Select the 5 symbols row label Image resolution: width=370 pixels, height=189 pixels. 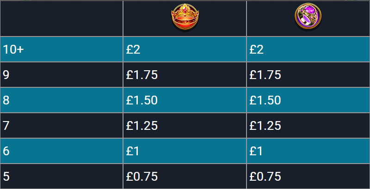(6, 177)
